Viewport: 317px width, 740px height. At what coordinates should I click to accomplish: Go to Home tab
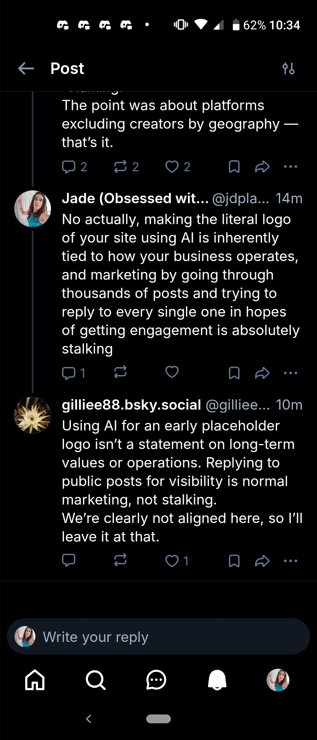point(35,680)
